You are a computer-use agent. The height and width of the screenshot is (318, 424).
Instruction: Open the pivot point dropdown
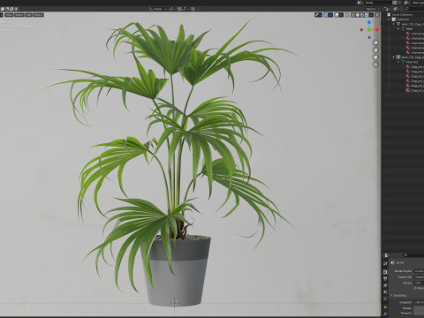pos(172,9)
